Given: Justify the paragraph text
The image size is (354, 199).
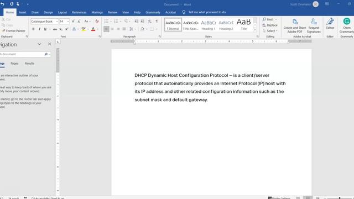Looking at the screenshot, I should pos(124,29).
